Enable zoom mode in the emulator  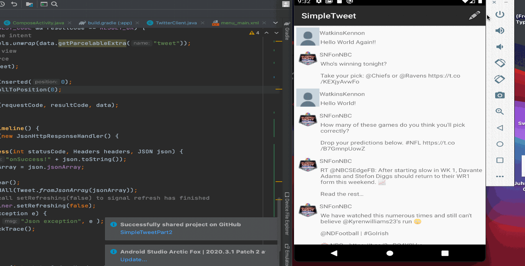[x=500, y=111]
